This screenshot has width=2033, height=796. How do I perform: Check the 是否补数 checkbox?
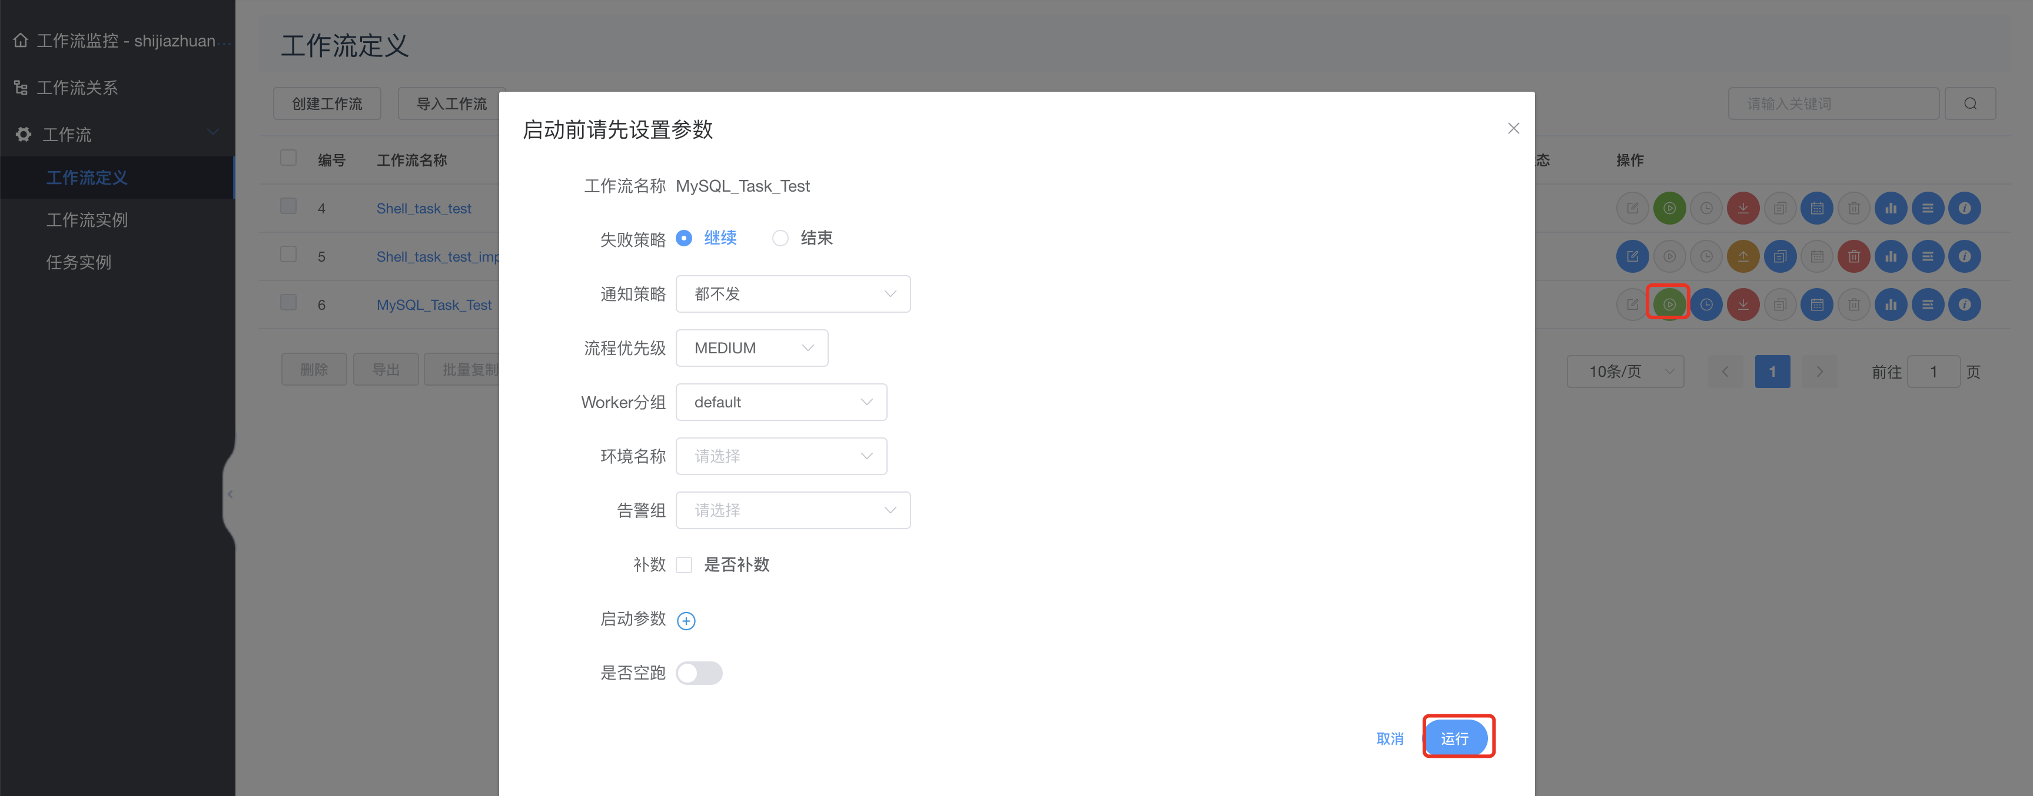click(x=685, y=565)
